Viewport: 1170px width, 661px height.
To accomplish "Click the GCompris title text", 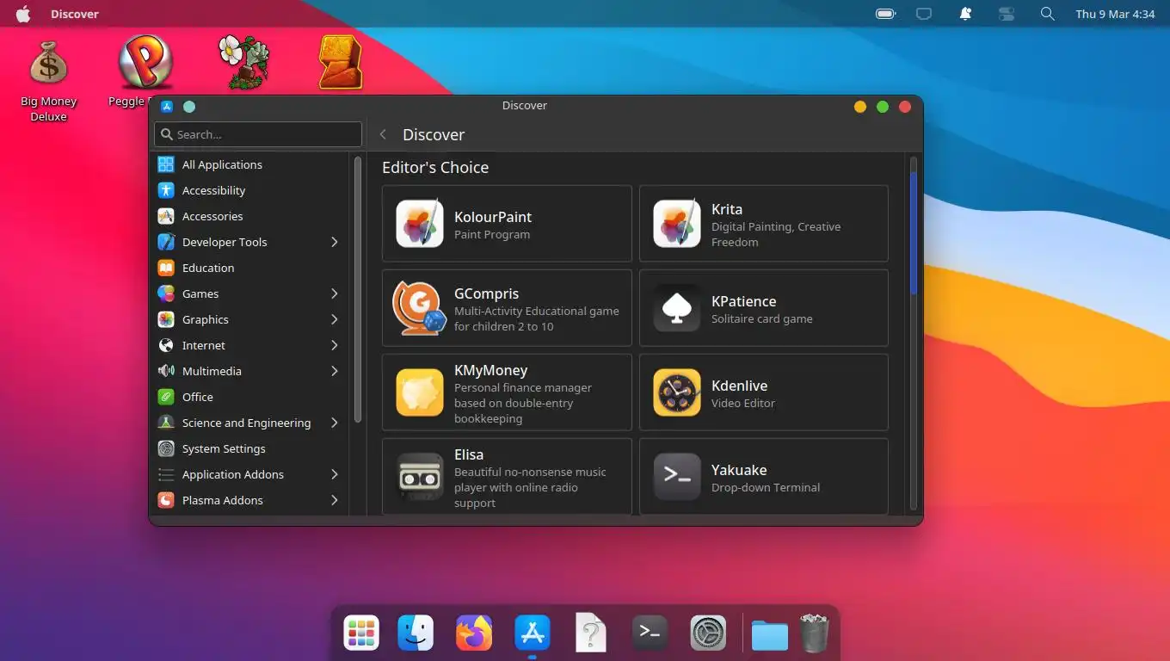I will pyautogui.click(x=487, y=293).
